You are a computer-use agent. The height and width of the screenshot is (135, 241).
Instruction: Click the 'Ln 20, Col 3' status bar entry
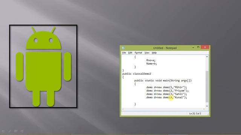coord(195,114)
